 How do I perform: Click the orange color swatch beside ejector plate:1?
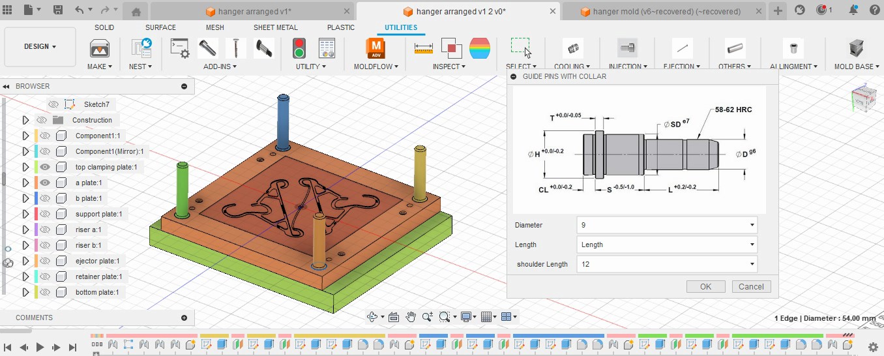37,261
